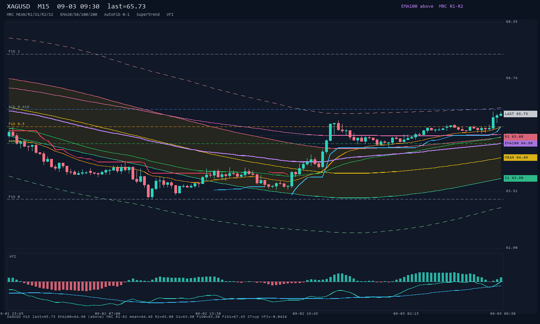Click the VFI entry in the top indicator legend
This screenshot has height=324, width=540.
tap(170, 15)
